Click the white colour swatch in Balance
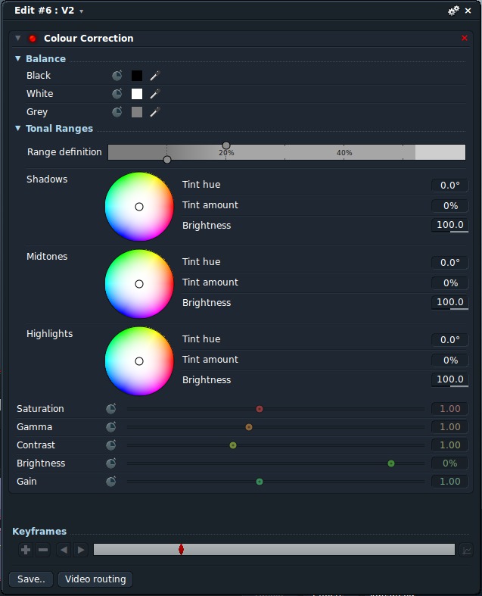482x596 pixels. (137, 94)
